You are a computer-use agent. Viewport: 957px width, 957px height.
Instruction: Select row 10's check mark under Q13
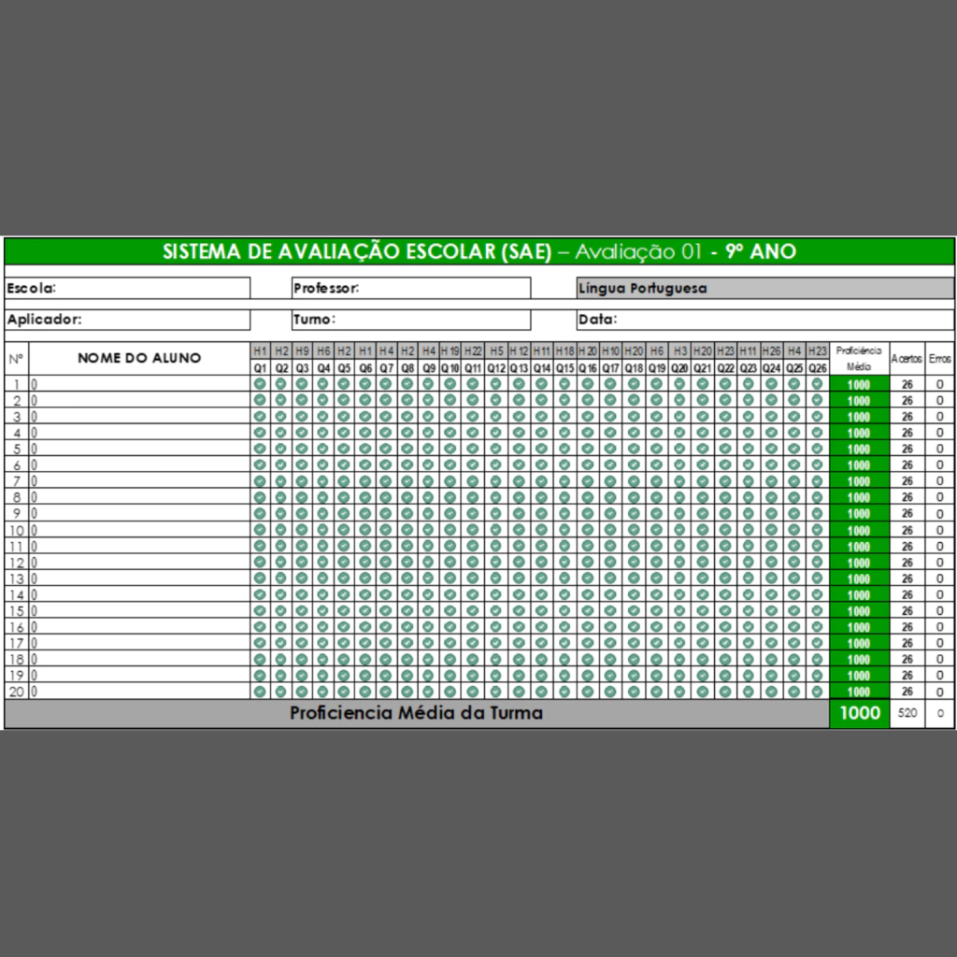pos(519,529)
